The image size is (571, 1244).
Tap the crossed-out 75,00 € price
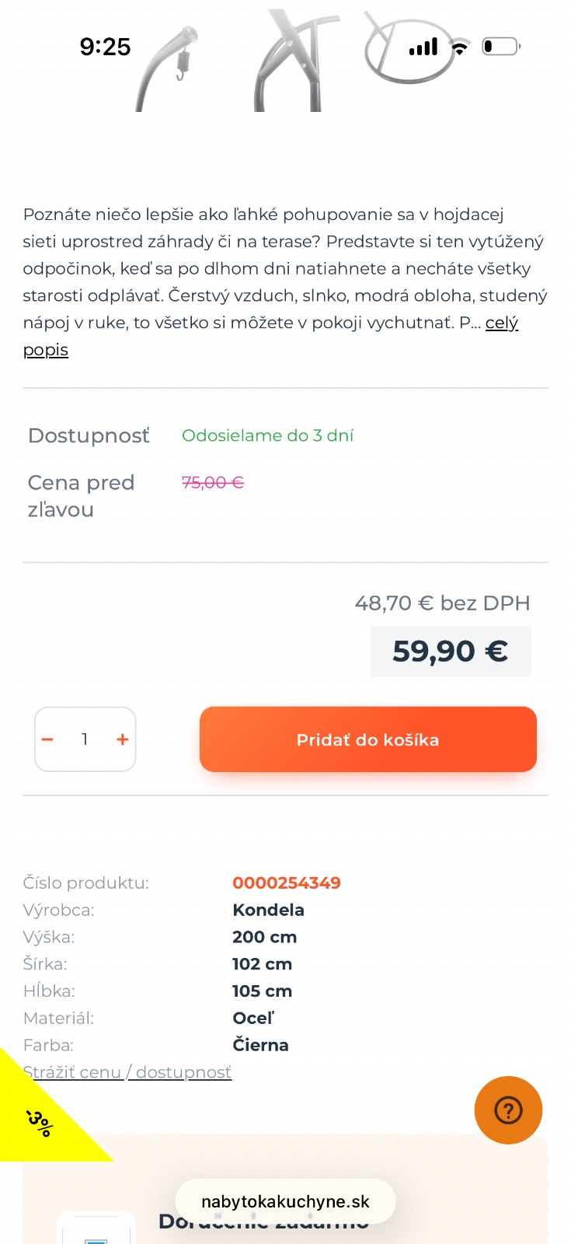(x=213, y=483)
